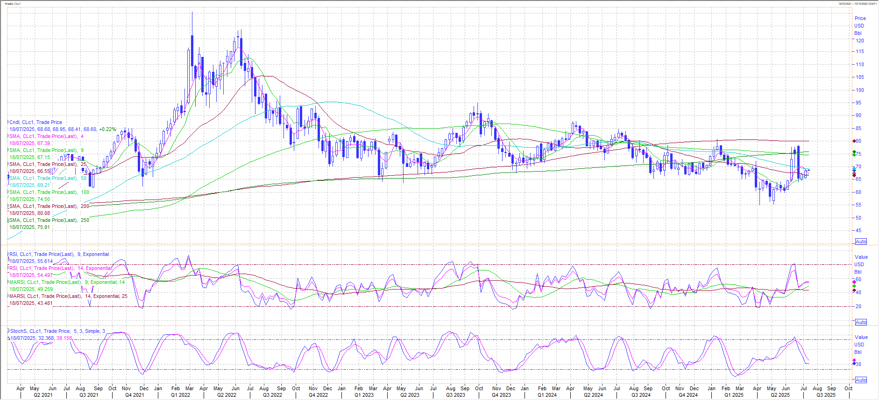Click the candle OHLC values line showing +0.22%
Viewport: 879px width, 400px height.
pos(63,129)
